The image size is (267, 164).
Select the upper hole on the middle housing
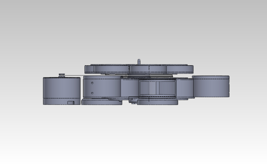coord(92,83)
